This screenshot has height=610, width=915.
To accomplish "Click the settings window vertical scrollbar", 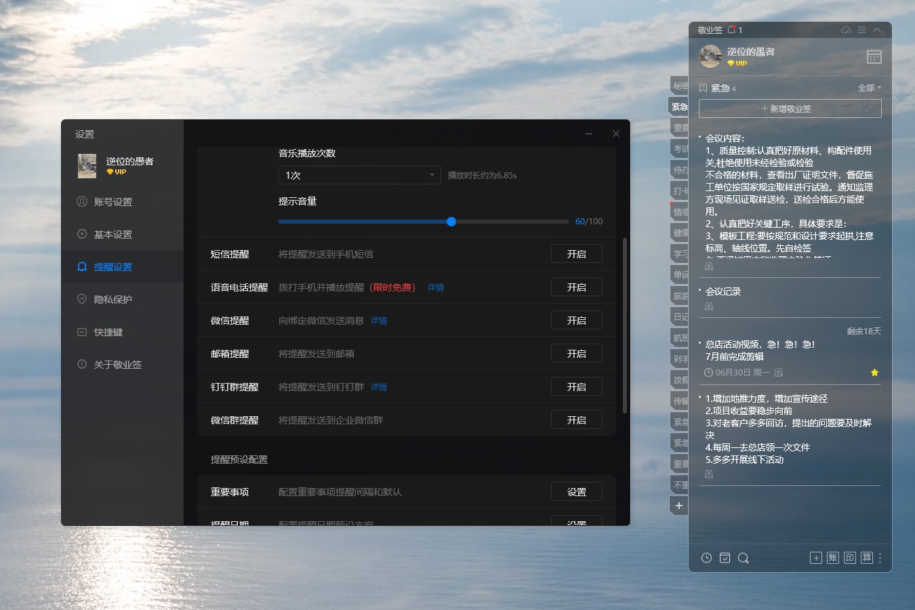I will click(624, 325).
